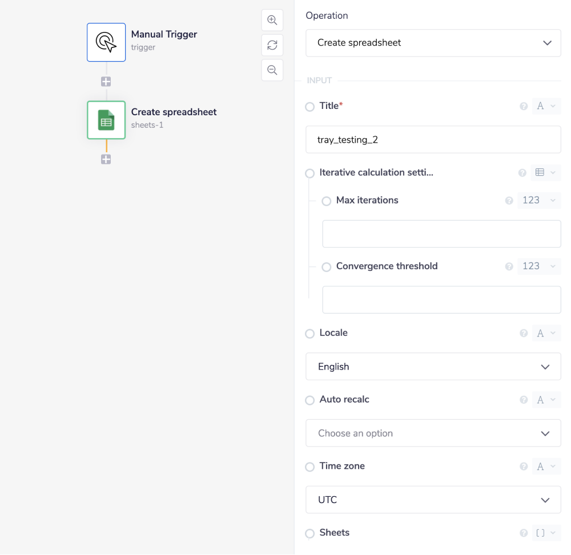Click the Google Sheets icon on Create spreadsheet node
571x555 pixels.
tap(106, 120)
